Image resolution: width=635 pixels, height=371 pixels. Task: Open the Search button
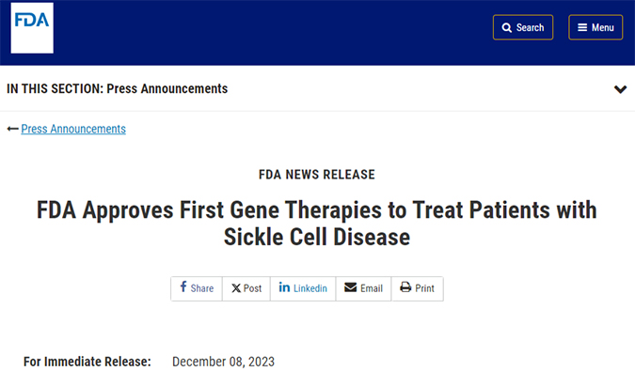(x=523, y=27)
